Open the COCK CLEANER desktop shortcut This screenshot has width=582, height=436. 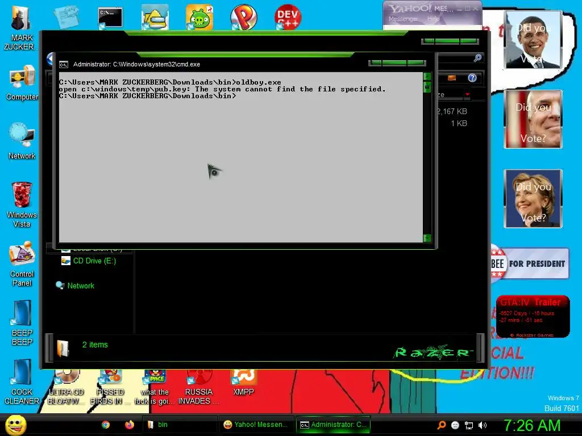point(22,382)
